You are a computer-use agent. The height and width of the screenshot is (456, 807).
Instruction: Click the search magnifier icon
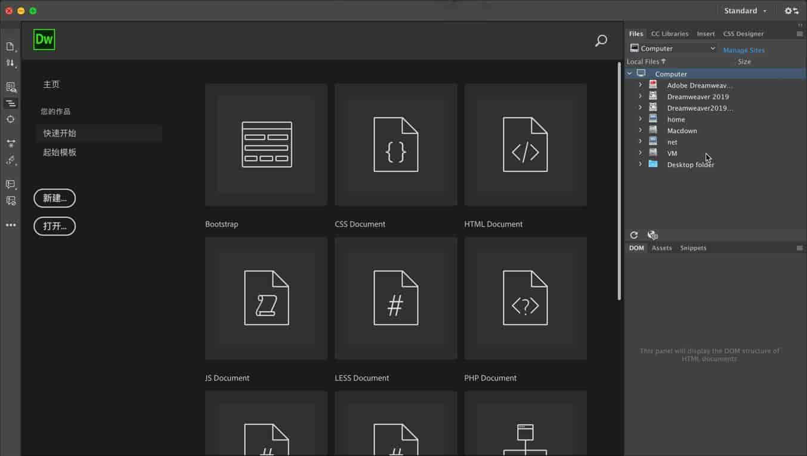click(601, 41)
